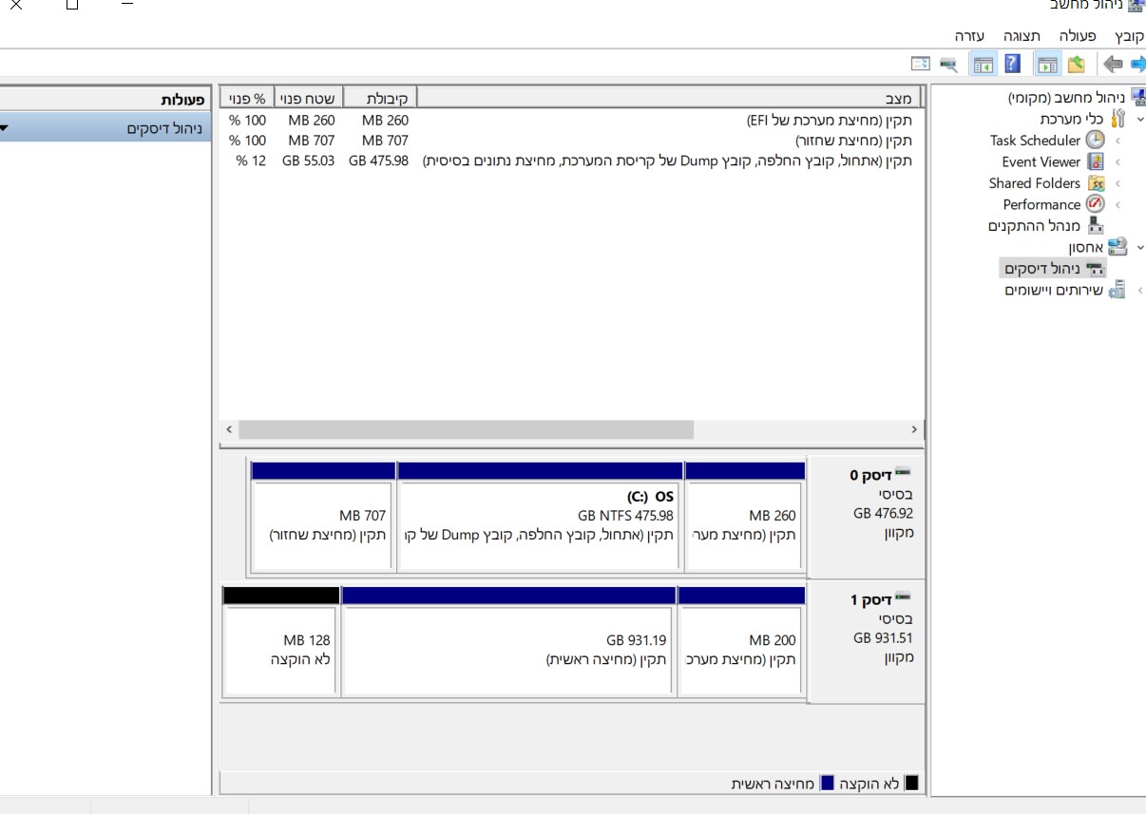
Task: Click the folder up-one-level toolbar icon
Action: click(x=1076, y=65)
